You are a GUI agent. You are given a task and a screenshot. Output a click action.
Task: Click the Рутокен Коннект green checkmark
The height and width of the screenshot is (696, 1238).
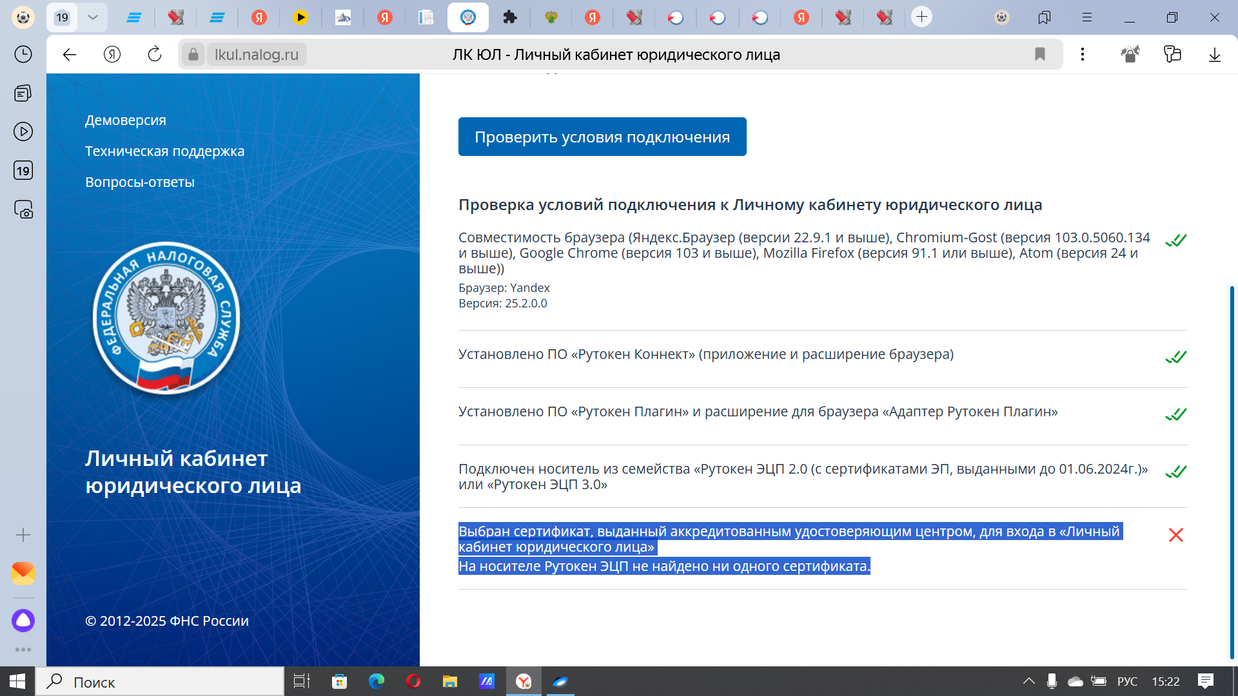(x=1176, y=357)
